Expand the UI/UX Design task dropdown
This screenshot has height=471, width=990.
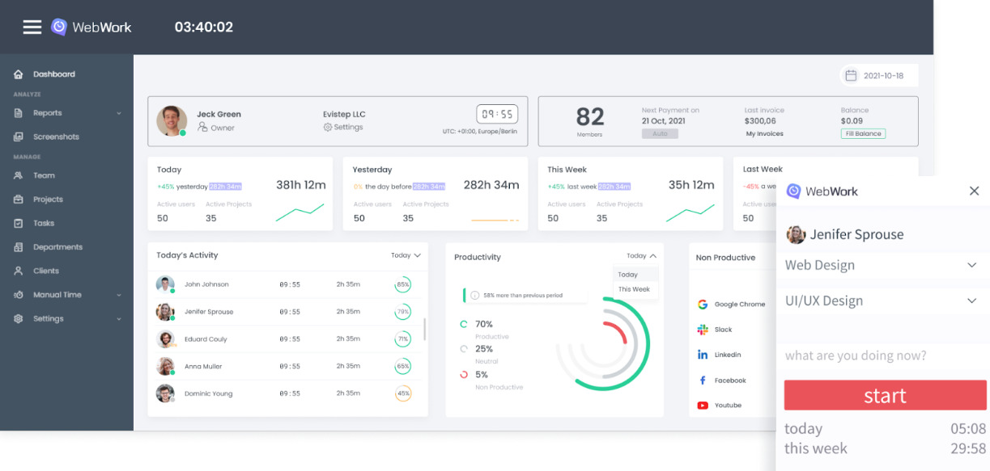click(971, 301)
